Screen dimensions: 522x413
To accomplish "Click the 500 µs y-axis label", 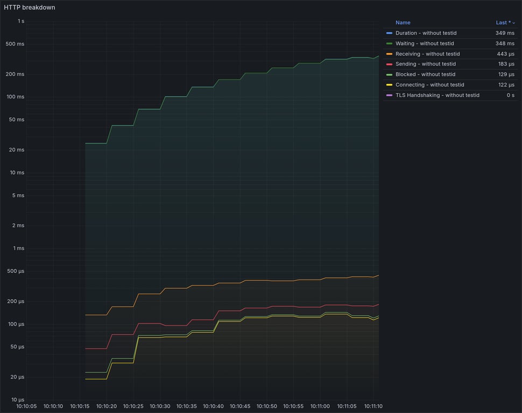I will click(x=16, y=271).
